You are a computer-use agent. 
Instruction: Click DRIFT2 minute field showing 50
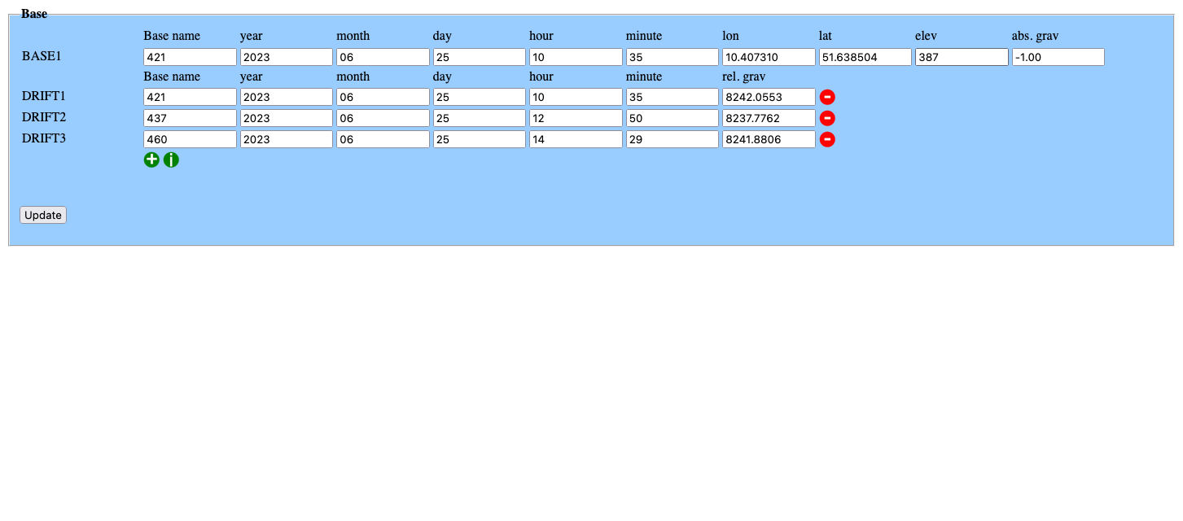tap(672, 118)
